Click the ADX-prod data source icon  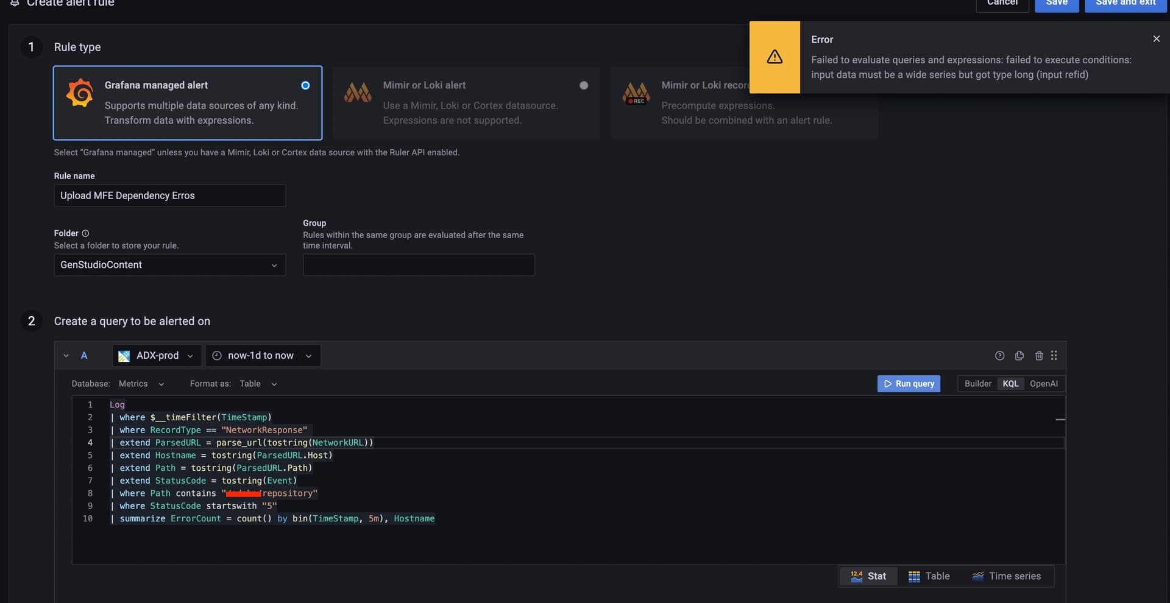click(x=124, y=356)
